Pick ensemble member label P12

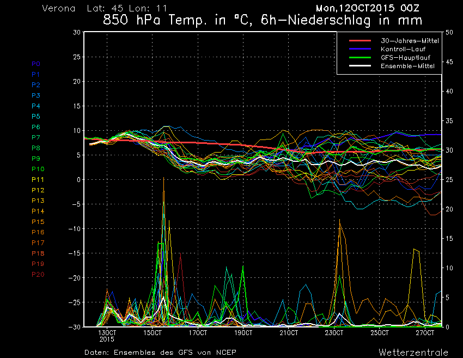[x=38, y=190]
